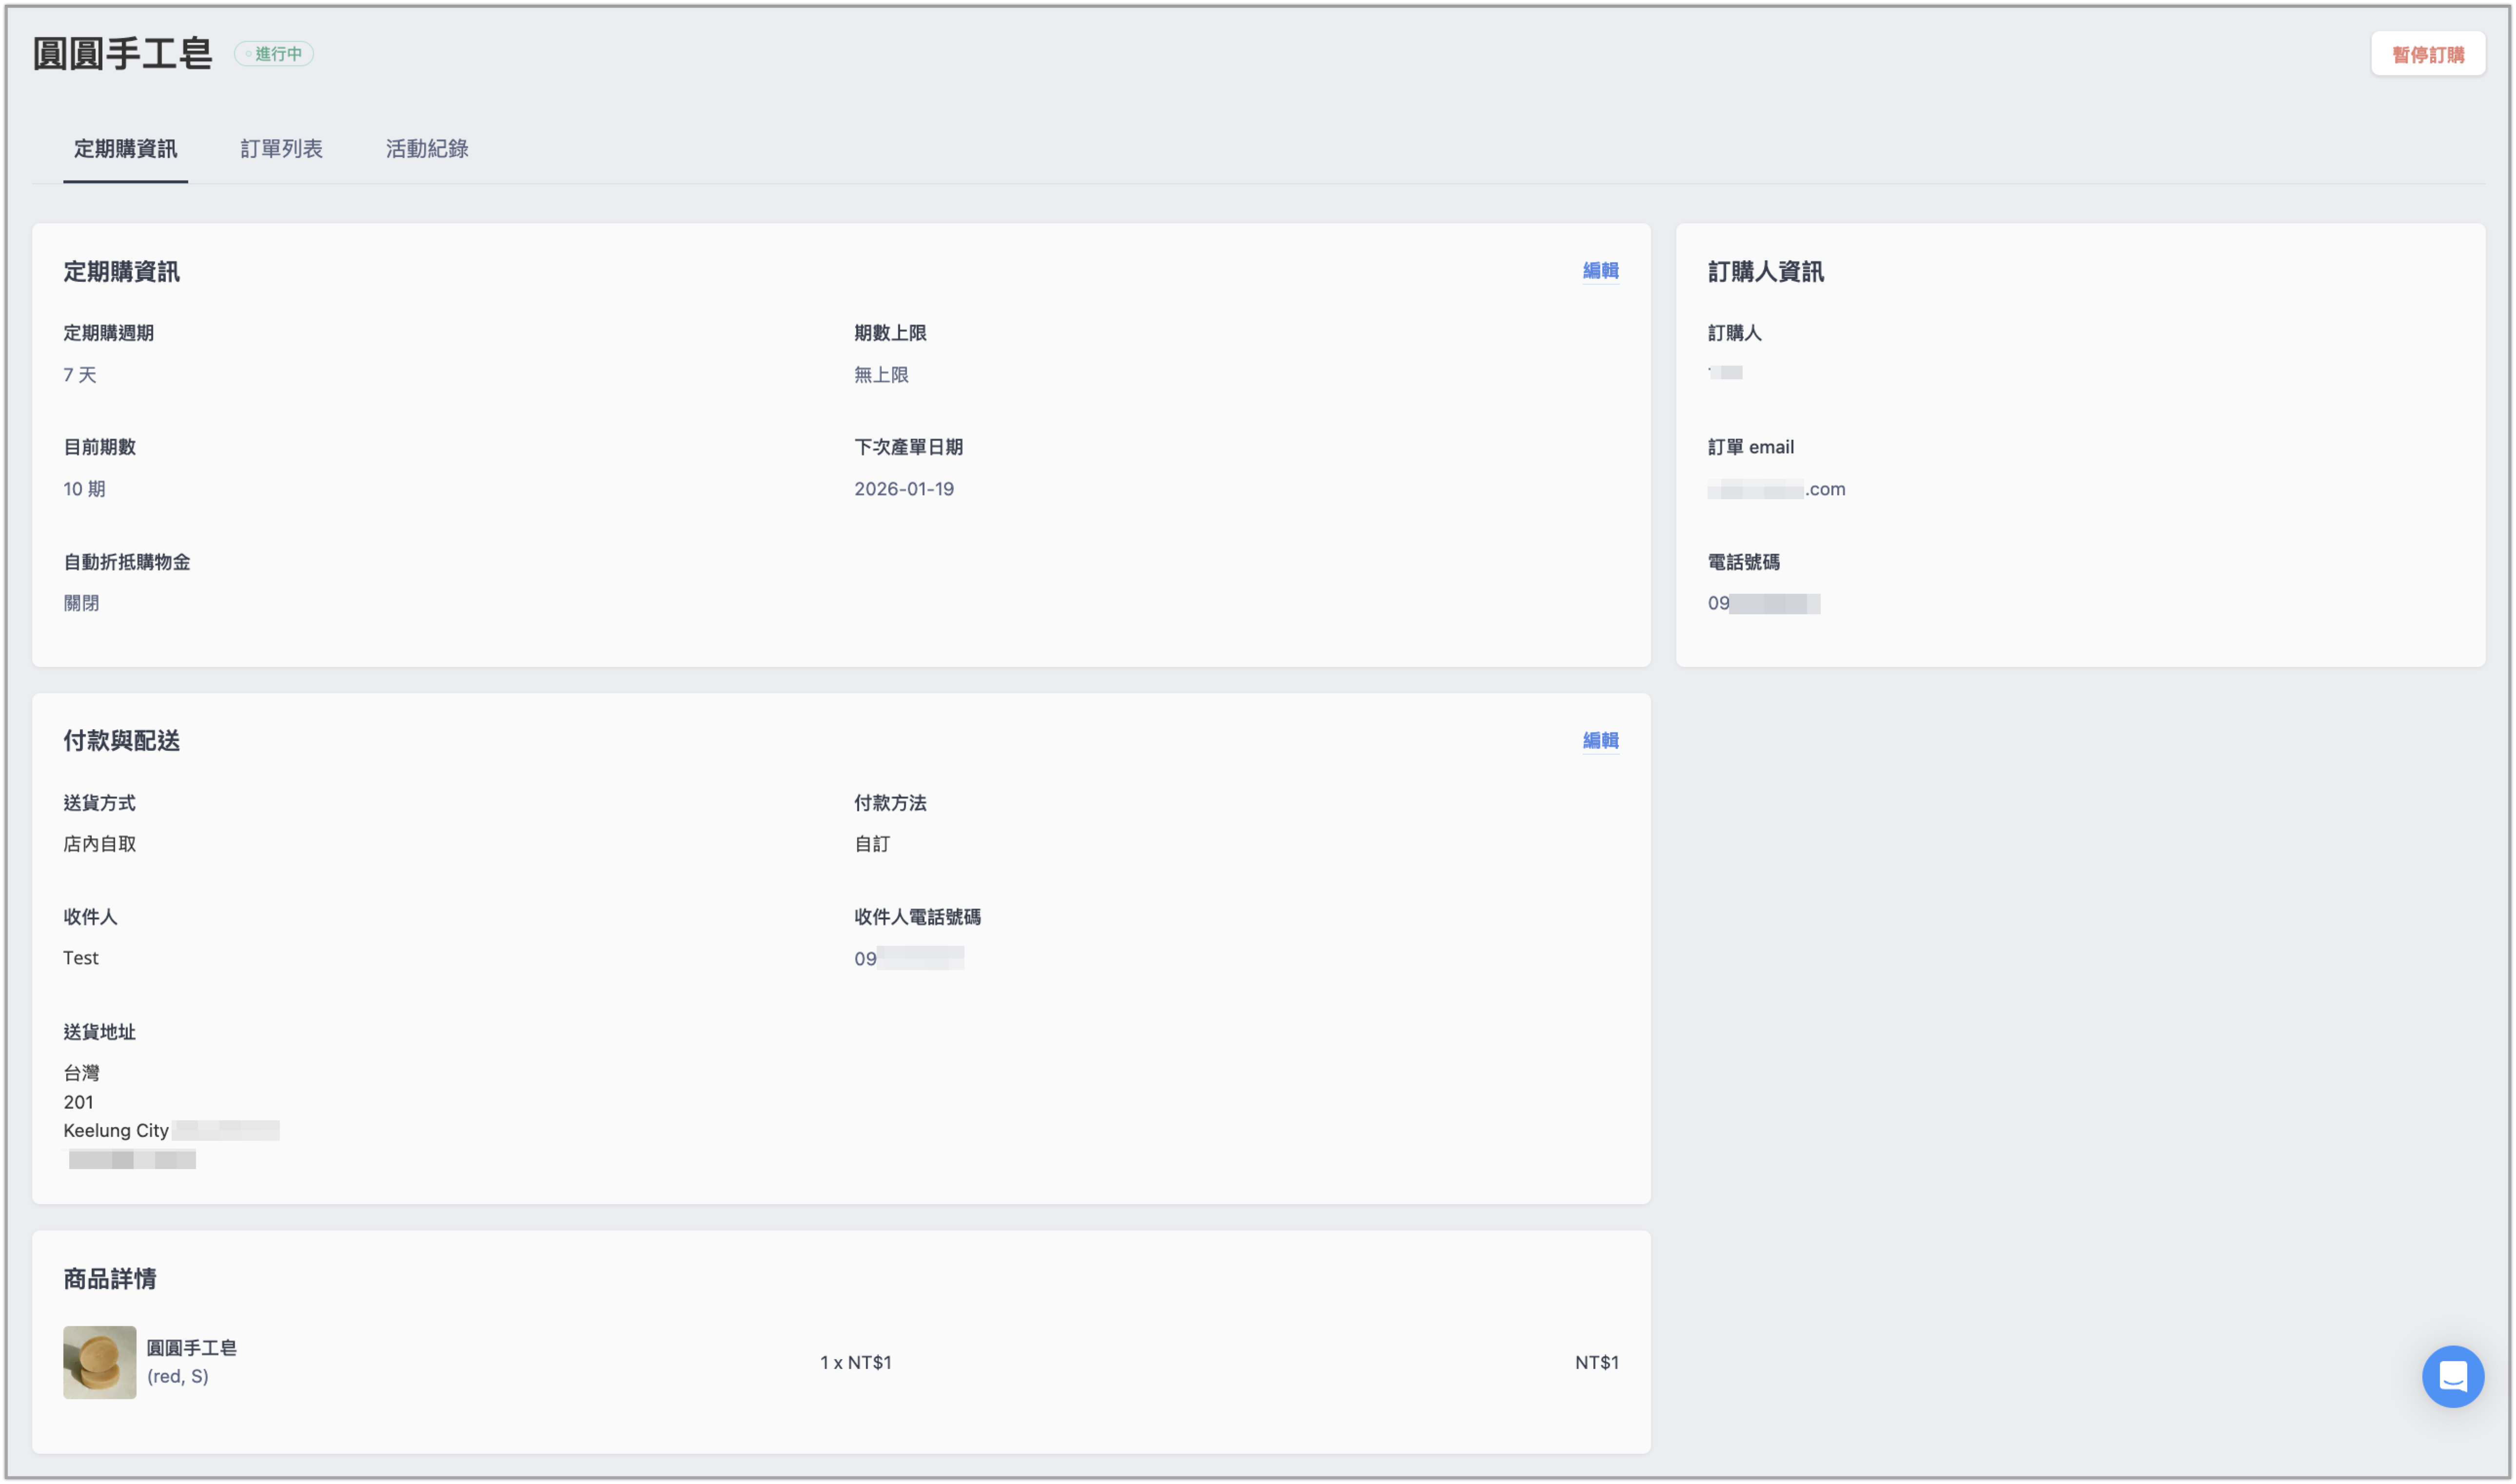Click the Keelung City address line
Viewport: 2516px width, 1484px height.
tap(171, 1130)
